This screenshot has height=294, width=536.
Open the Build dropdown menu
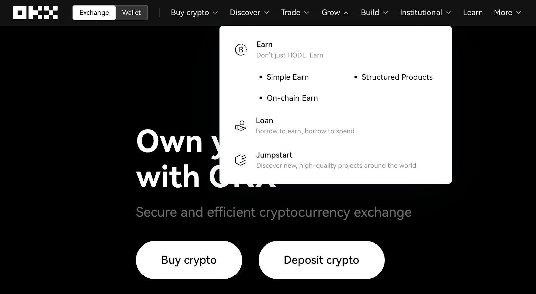[374, 13]
